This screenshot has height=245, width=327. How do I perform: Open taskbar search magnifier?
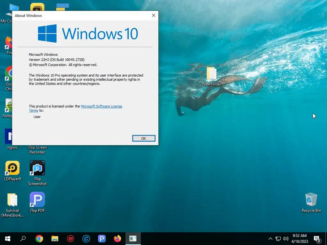click(x=23, y=239)
